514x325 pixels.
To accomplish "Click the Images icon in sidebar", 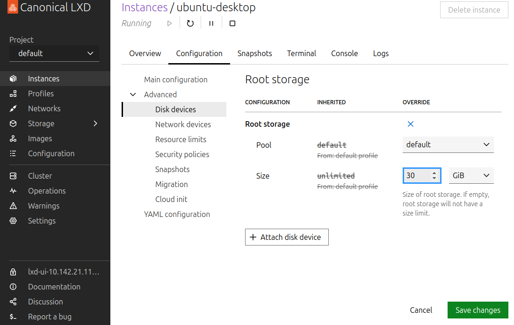I will point(13,138).
